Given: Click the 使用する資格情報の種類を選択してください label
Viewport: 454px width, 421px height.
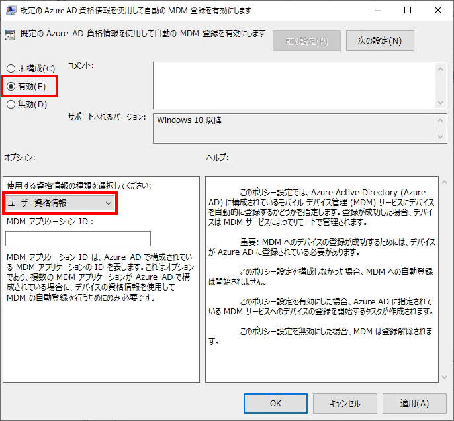Looking at the screenshot, I should tap(79, 185).
